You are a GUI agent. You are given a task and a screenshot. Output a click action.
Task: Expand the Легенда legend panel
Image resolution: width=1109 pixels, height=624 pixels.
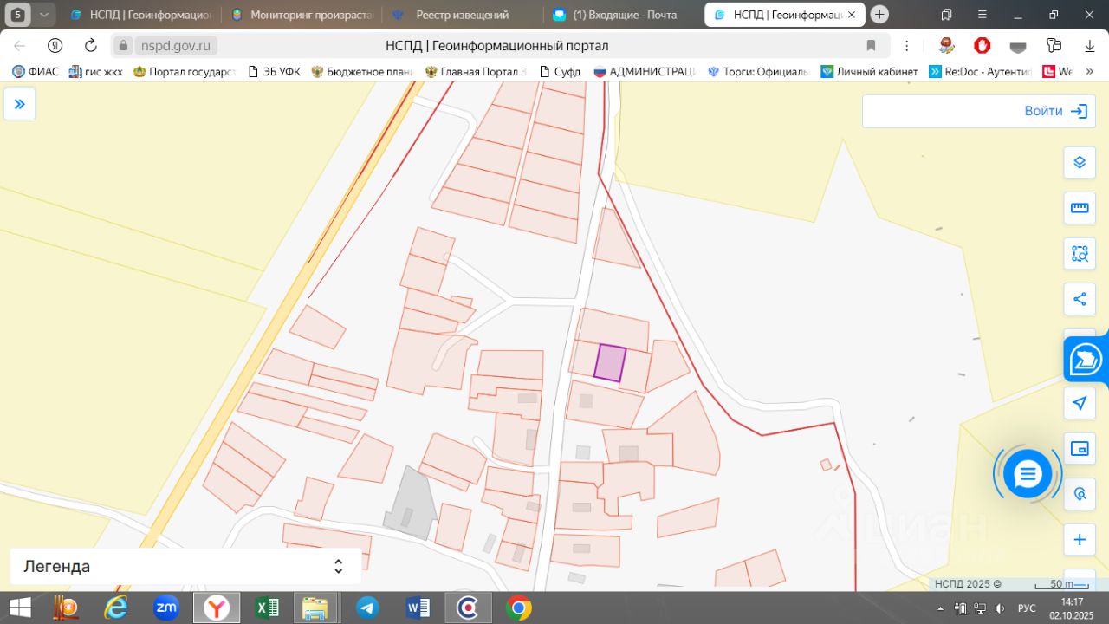(x=185, y=566)
